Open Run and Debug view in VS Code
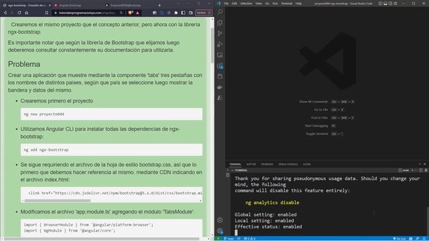 coord(220,44)
